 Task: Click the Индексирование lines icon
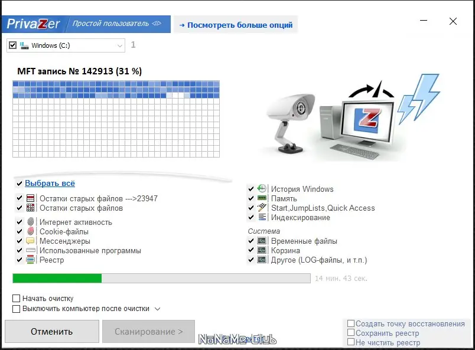[x=262, y=217]
